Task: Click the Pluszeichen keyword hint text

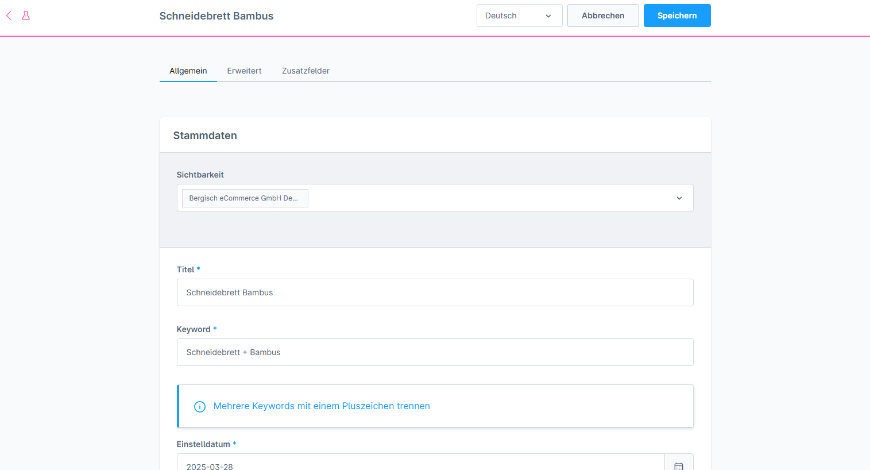Action: tap(321, 406)
